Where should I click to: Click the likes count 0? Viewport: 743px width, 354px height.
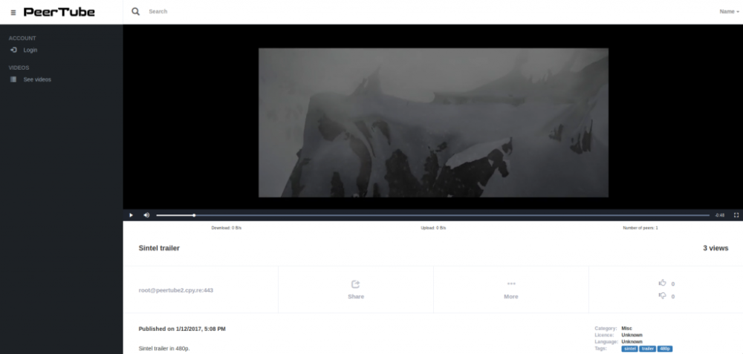(673, 284)
